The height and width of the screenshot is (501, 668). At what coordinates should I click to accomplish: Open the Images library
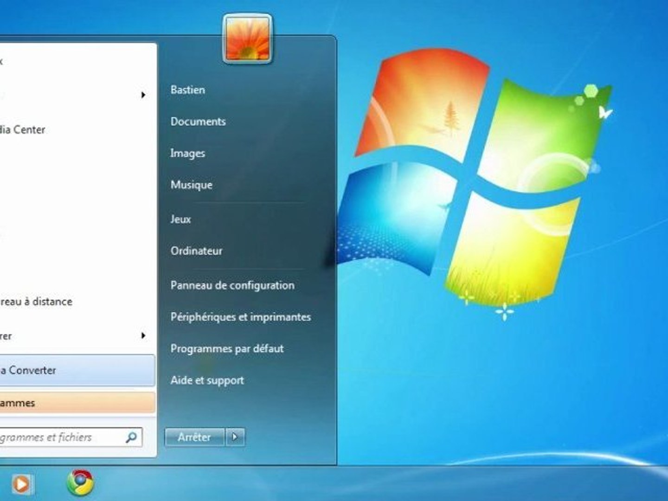[187, 153]
